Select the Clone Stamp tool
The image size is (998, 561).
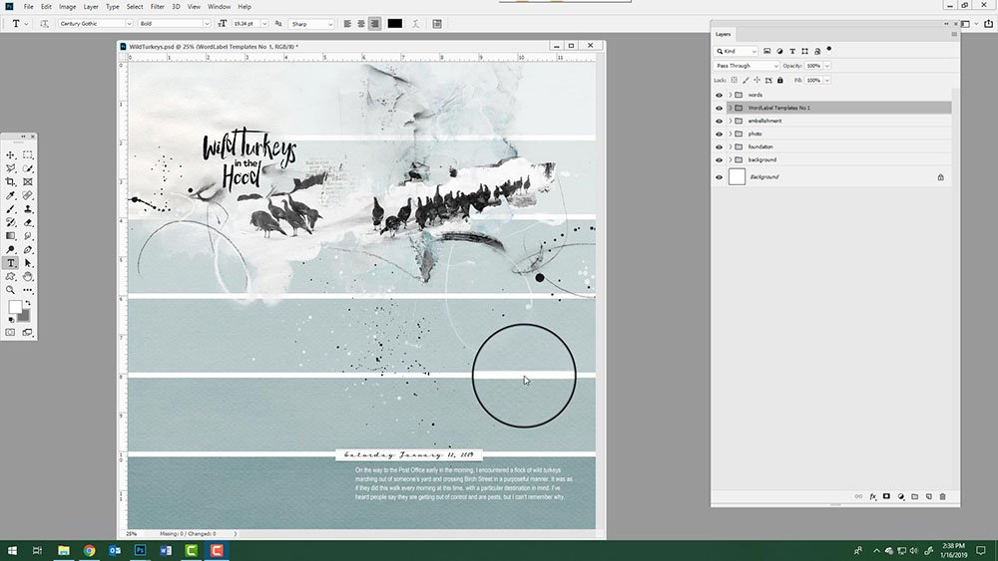click(x=28, y=209)
